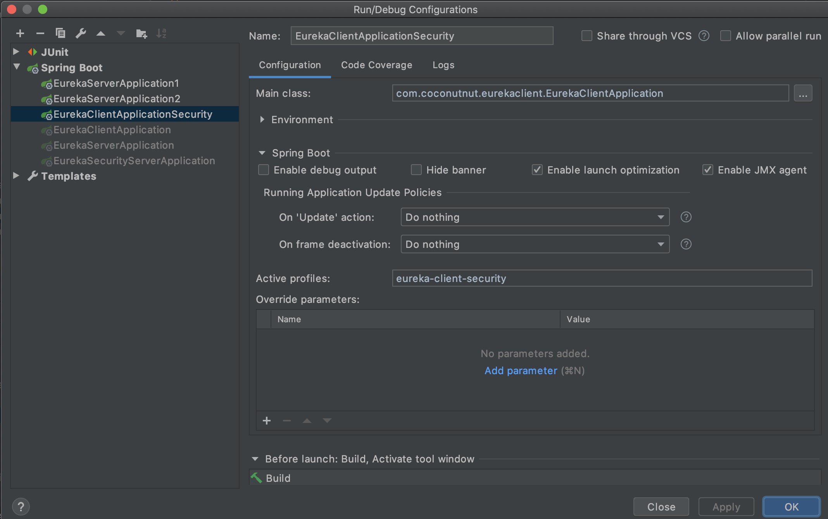Open the Logs tab
The image size is (828, 519).
coord(443,65)
